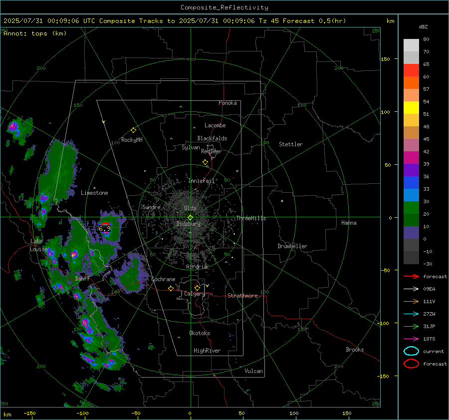The height and width of the screenshot is (420, 449).
Task: Click the Ponoka city label
Action: tap(227, 103)
